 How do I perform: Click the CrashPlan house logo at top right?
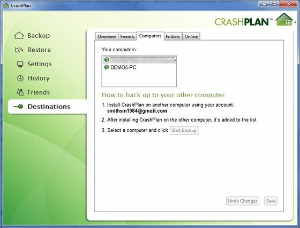click(x=284, y=19)
